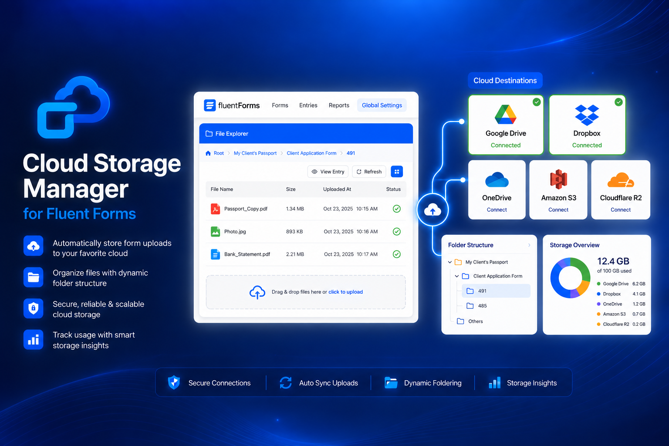Open the Reports menu
Viewport: 669px width, 446px height.
point(339,105)
